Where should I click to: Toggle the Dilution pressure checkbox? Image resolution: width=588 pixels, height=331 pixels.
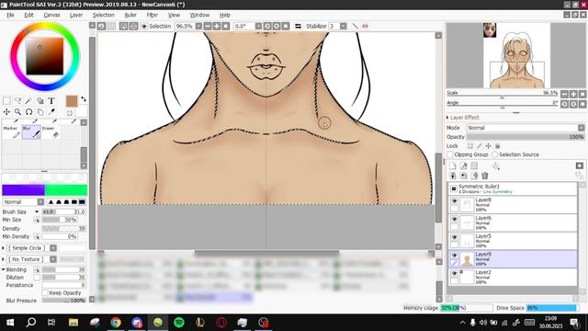(37, 278)
